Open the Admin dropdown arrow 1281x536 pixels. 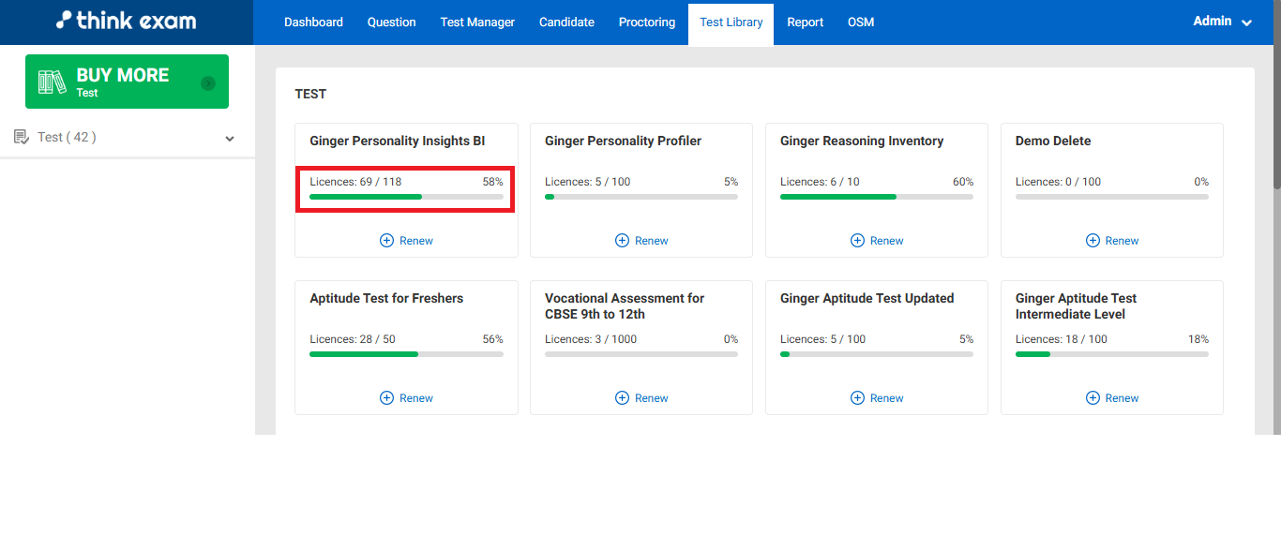click(1246, 22)
